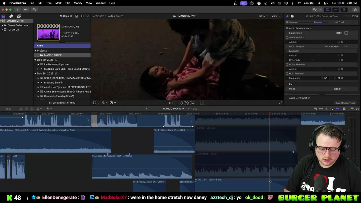Open Background Tasks checkmark icon
This screenshot has height=203, width=361.
[34, 10]
